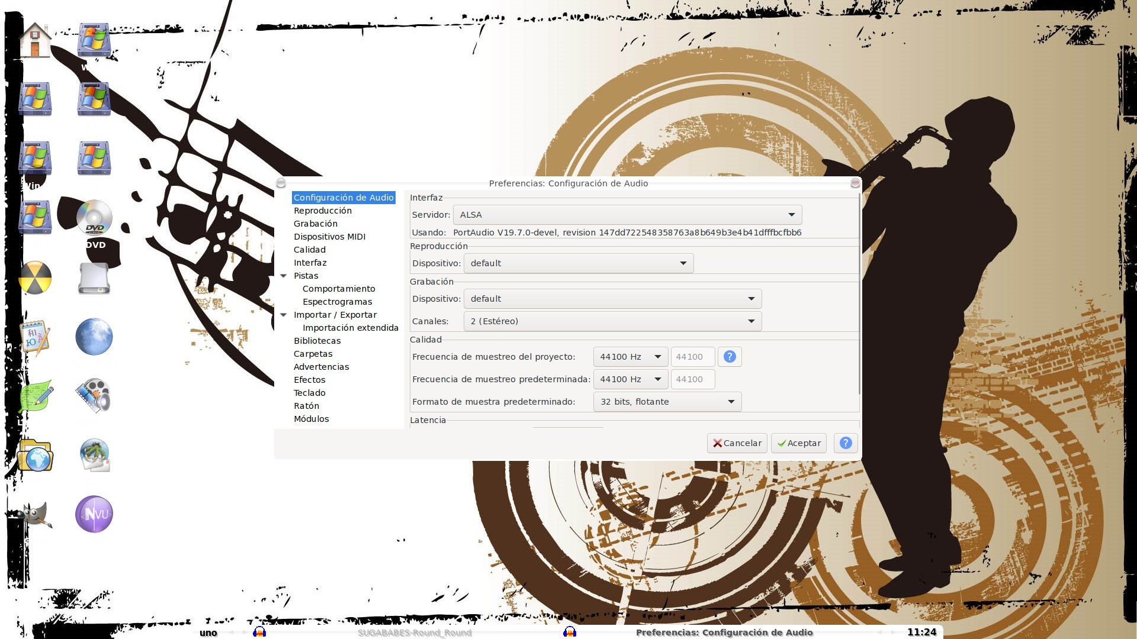Open the Servidor ALSA dropdown
This screenshot has height=639, width=1137.
627,215
